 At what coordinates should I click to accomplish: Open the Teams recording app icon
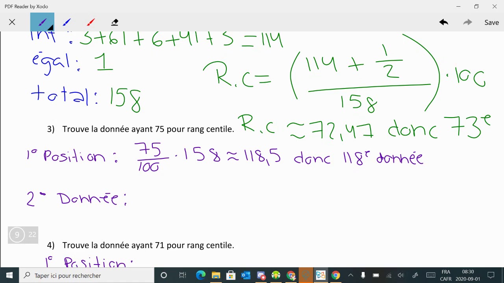point(261,276)
